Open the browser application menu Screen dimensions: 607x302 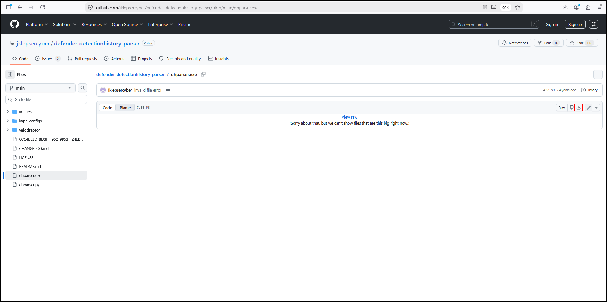coord(599,7)
